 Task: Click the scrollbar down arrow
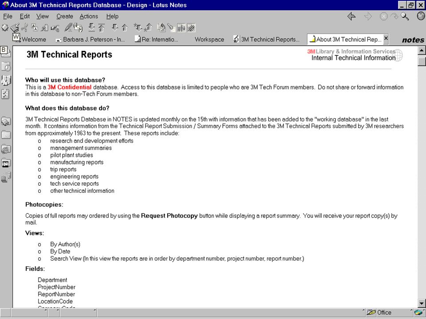422,303
